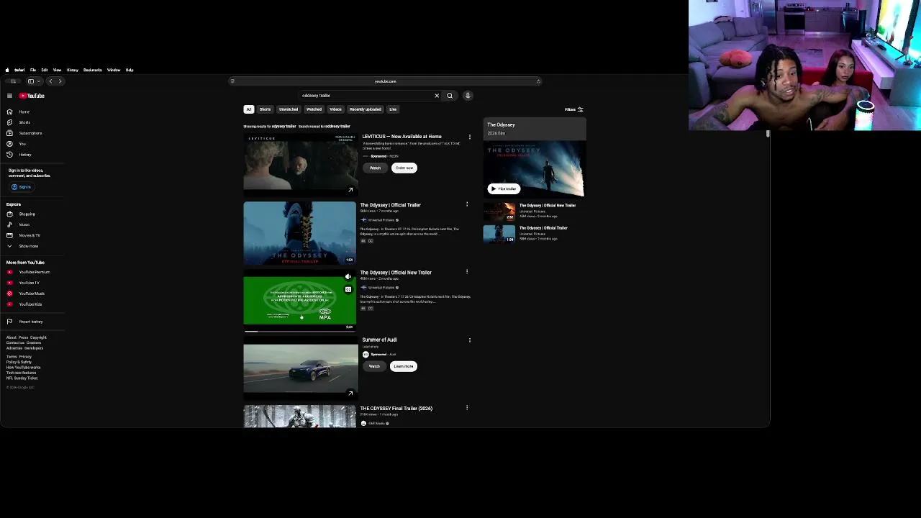This screenshot has height=518, width=921.
Task: Click the magnifier search button
Action: point(450,96)
